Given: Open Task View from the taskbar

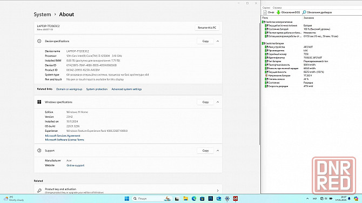Looking at the screenshot, I should click(x=177, y=199).
